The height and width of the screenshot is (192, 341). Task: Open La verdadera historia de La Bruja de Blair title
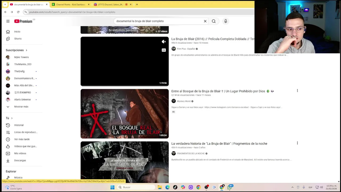[x=219, y=143]
